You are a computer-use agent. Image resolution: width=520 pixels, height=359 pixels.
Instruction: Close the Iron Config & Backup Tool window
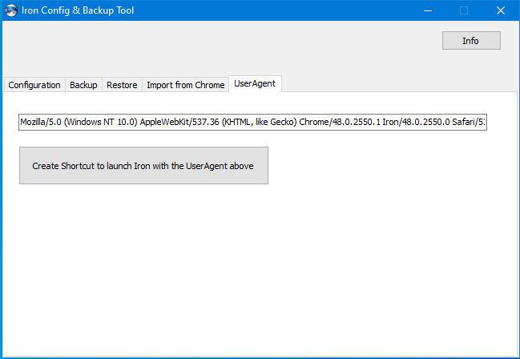tap(501, 10)
